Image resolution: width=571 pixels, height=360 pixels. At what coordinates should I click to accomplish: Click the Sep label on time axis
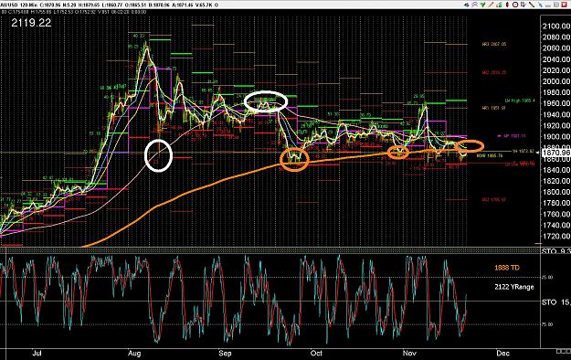pos(225,353)
